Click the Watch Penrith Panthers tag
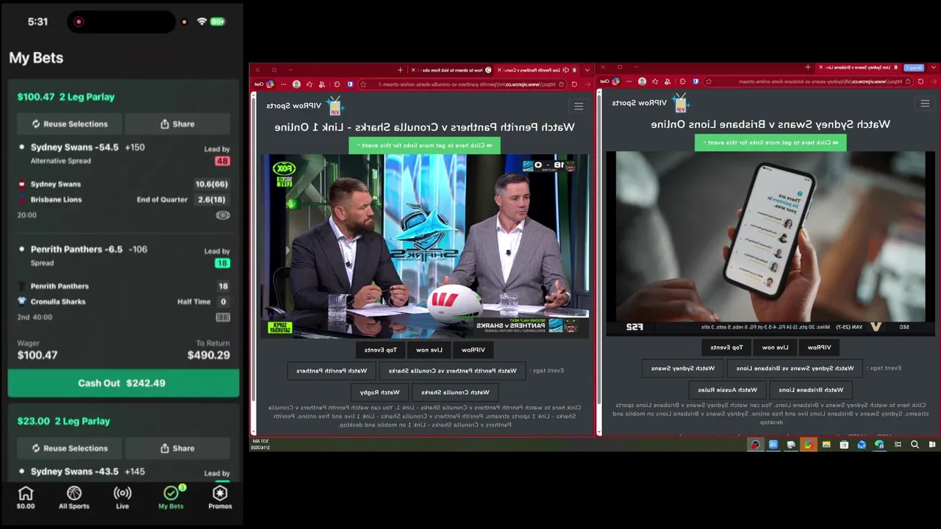This screenshot has width=941, height=529. [332, 371]
